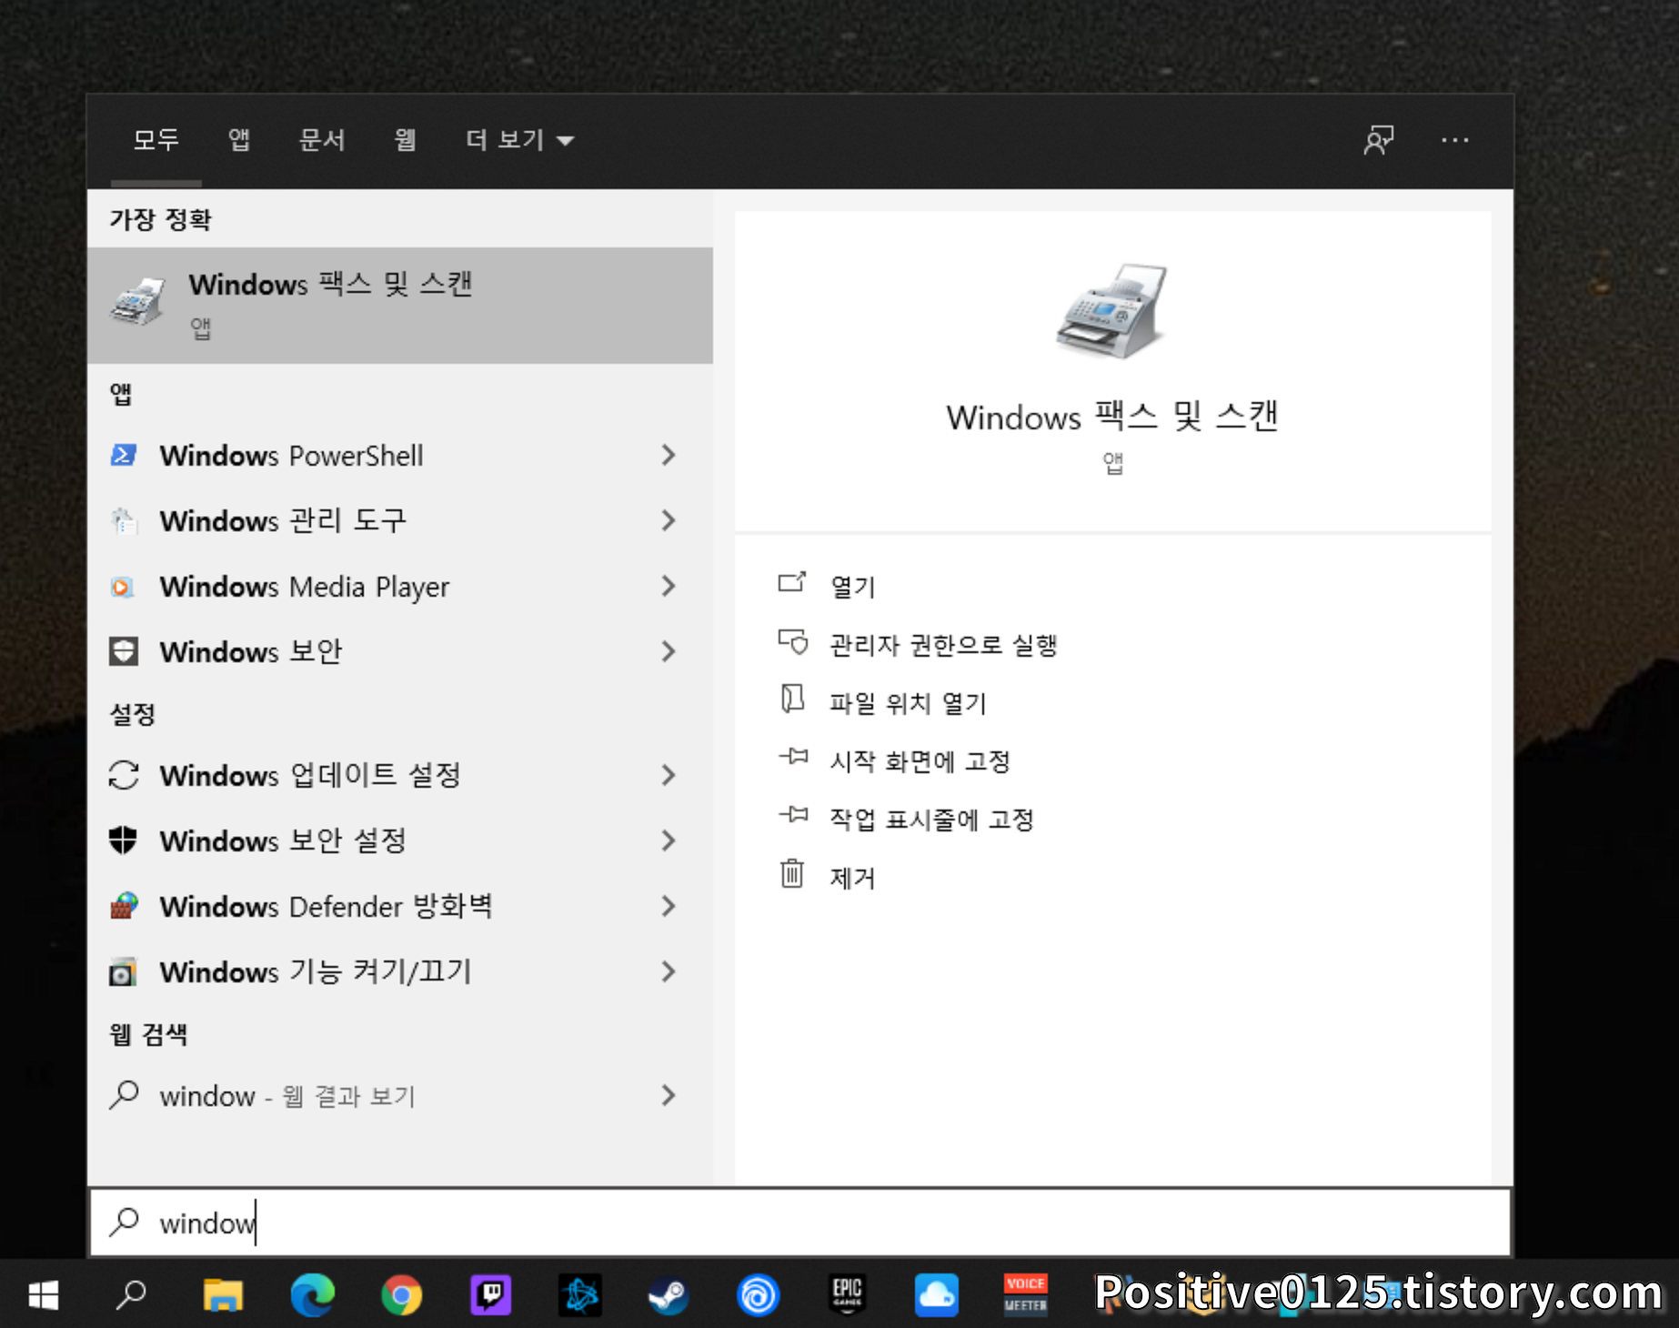Expand Windows PowerShell result arrow
Screen dimensions: 1679x1328
point(669,455)
